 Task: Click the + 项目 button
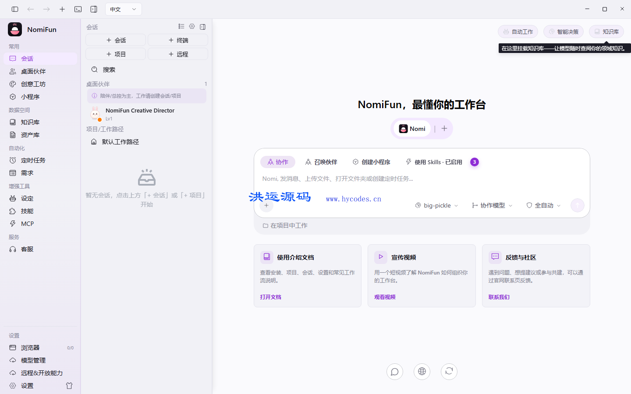click(x=116, y=54)
